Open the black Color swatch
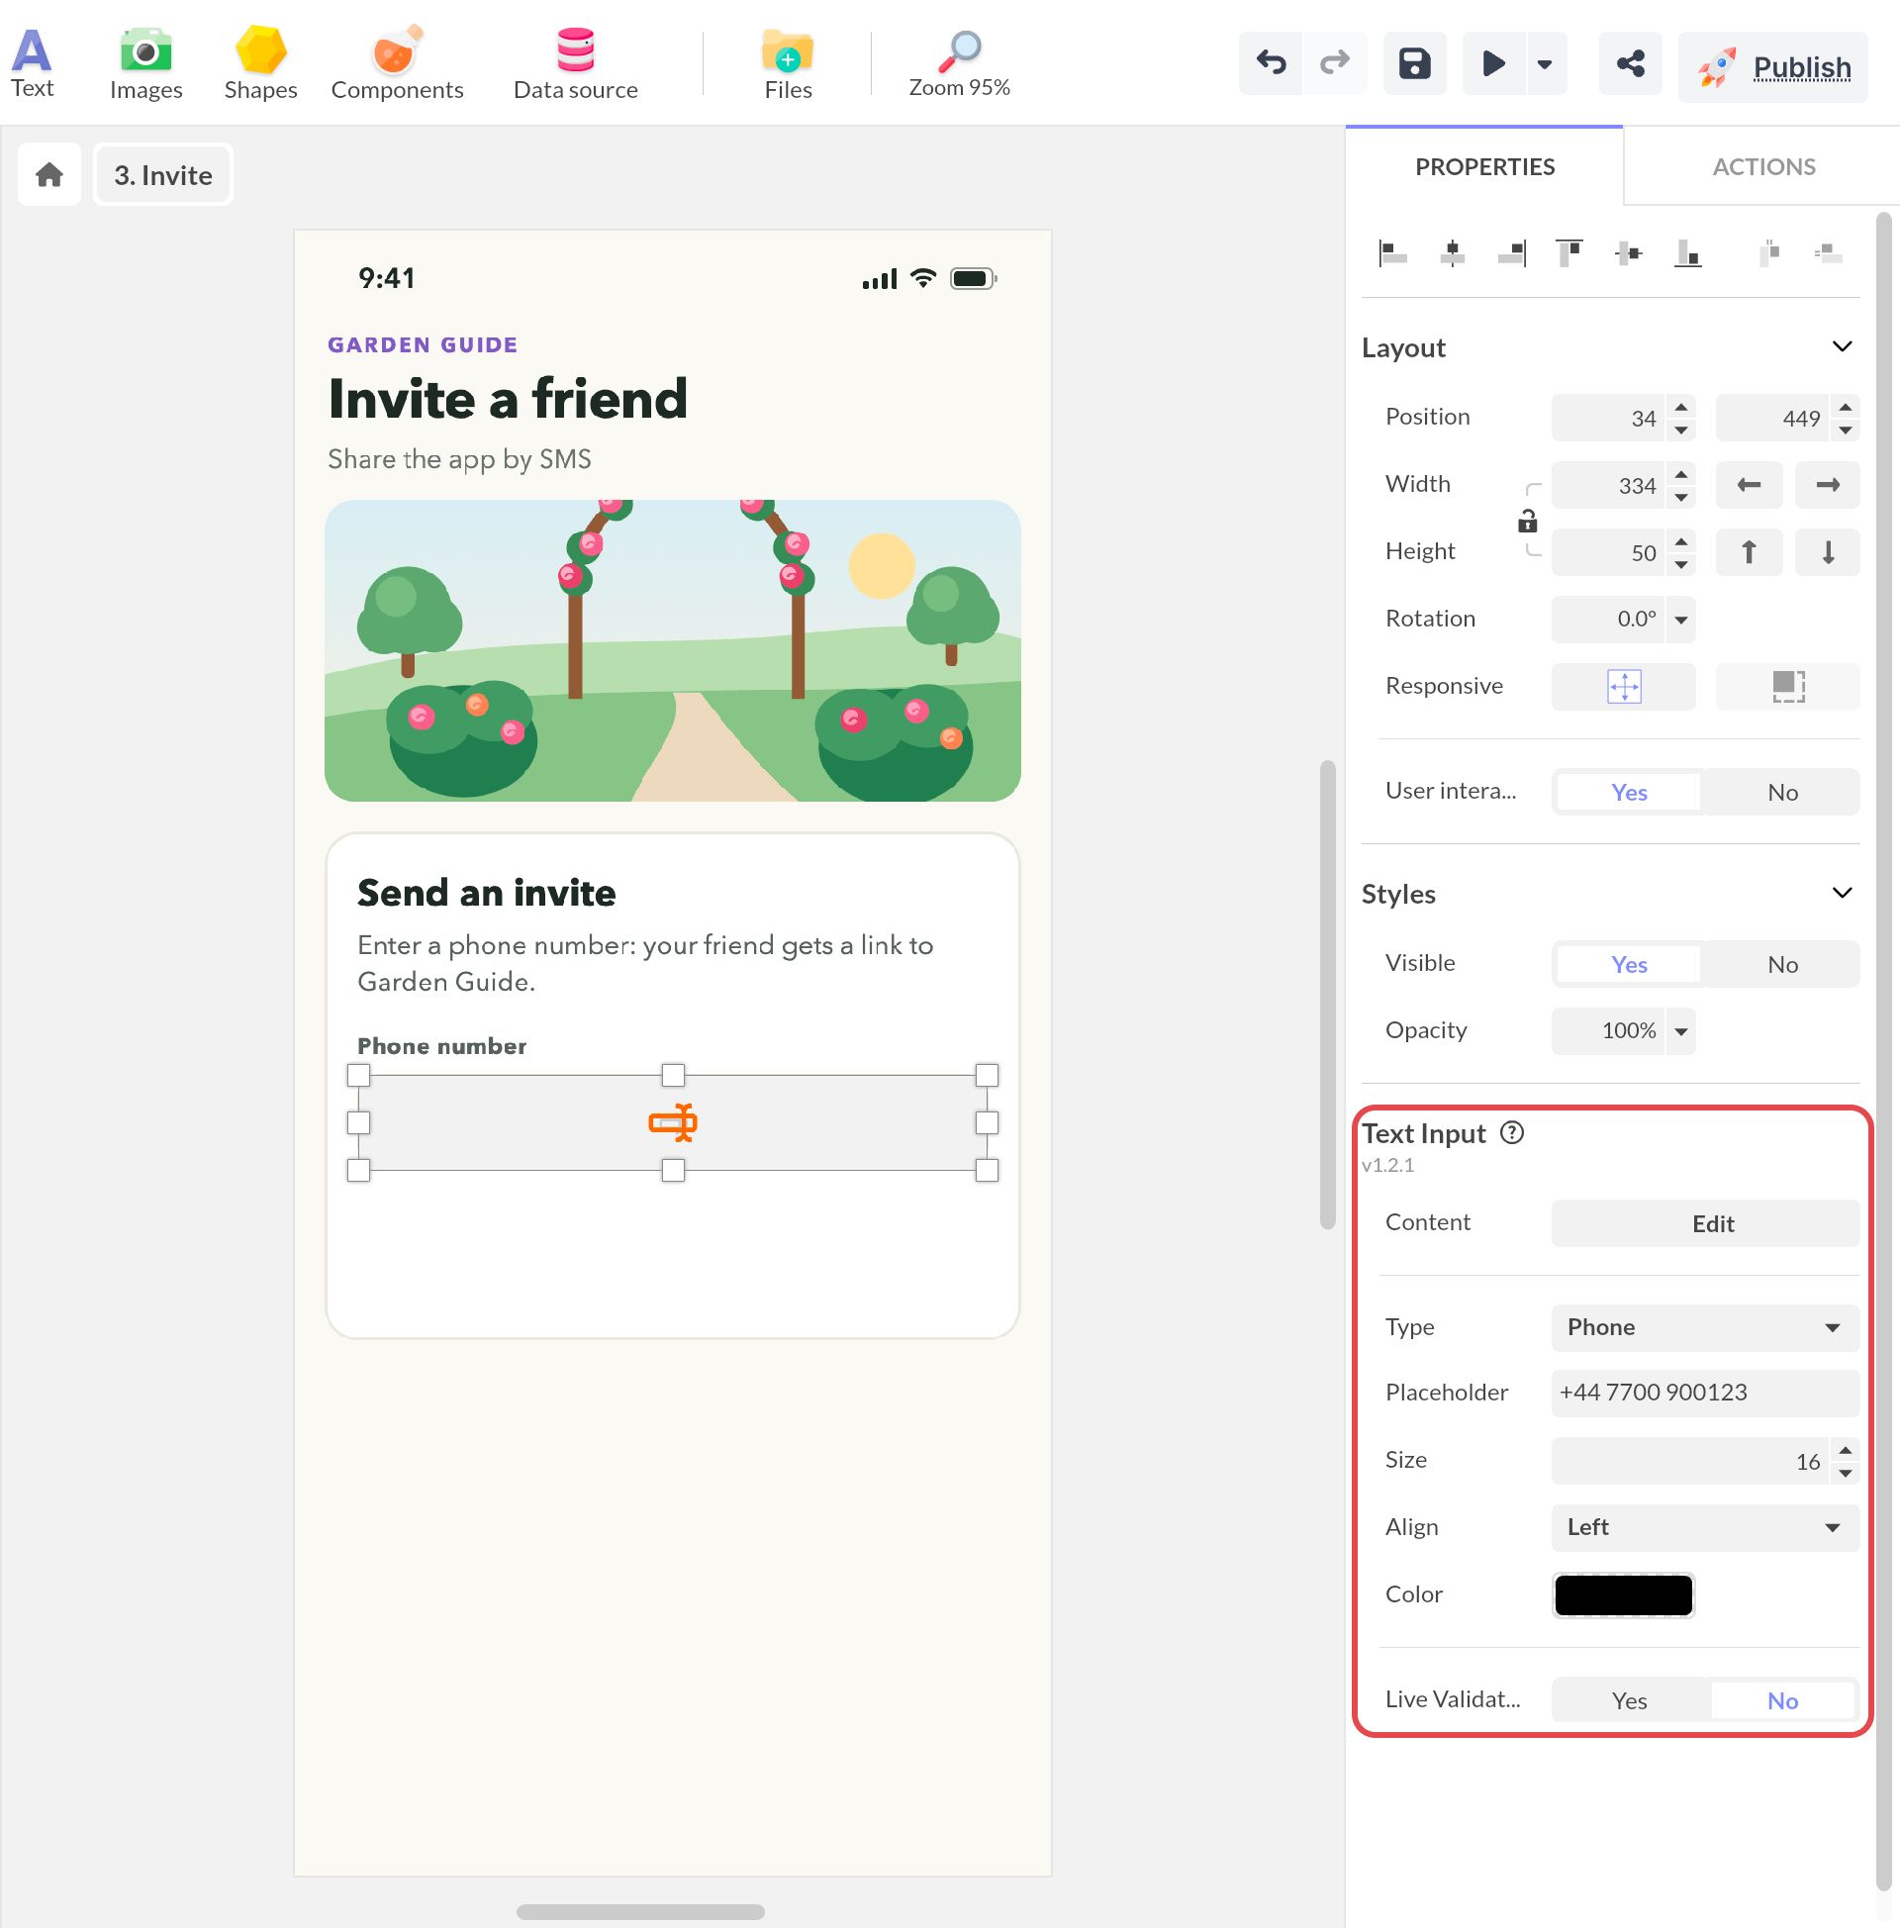Viewport: 1900px width, 1928px height. tap(1623, 1593)
